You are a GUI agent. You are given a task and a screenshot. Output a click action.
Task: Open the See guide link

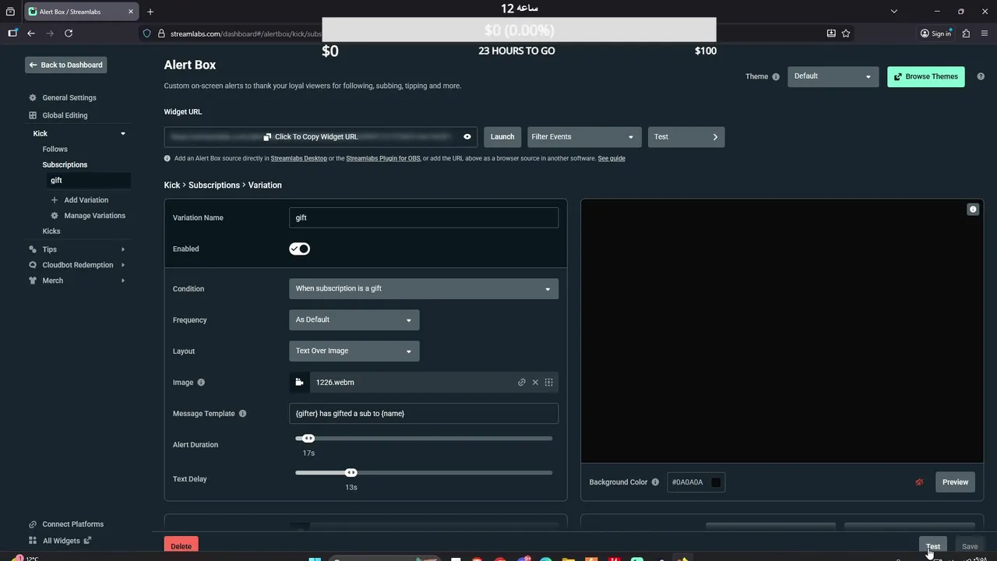tap(611, 158)
